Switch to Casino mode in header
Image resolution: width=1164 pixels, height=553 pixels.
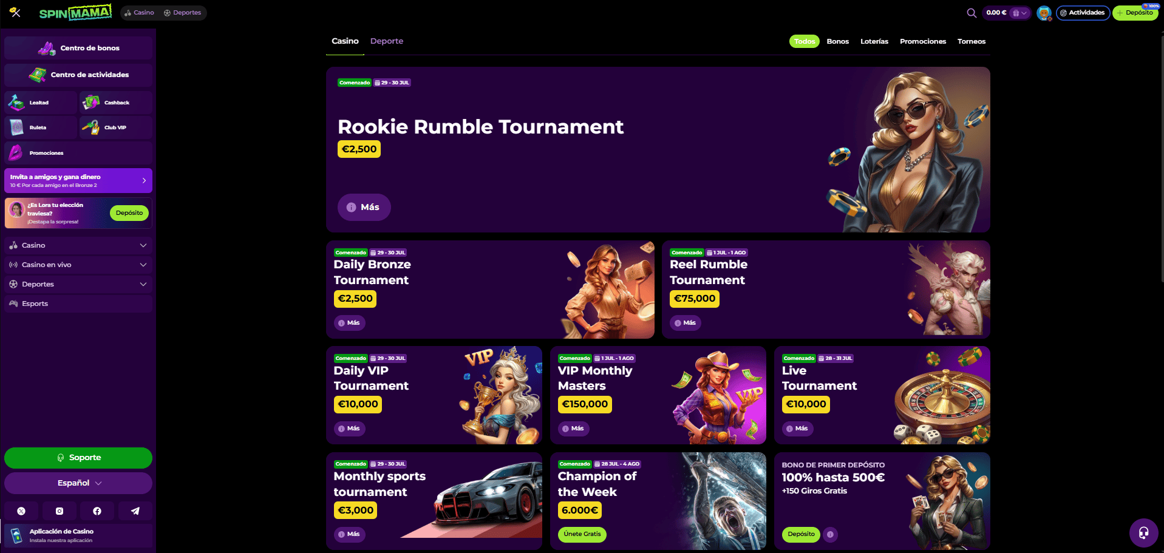pos(139,13)
